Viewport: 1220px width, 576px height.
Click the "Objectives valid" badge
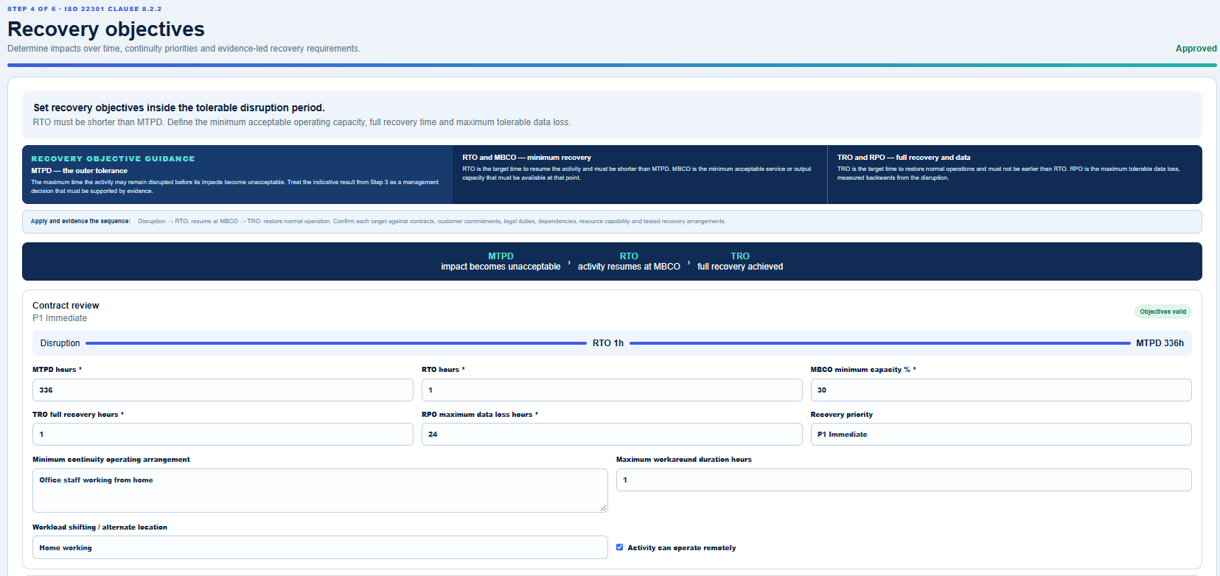[1163, 312]
